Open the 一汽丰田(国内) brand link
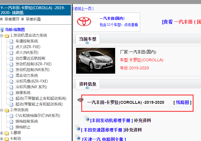201x141 pixels. pos(112,18)
